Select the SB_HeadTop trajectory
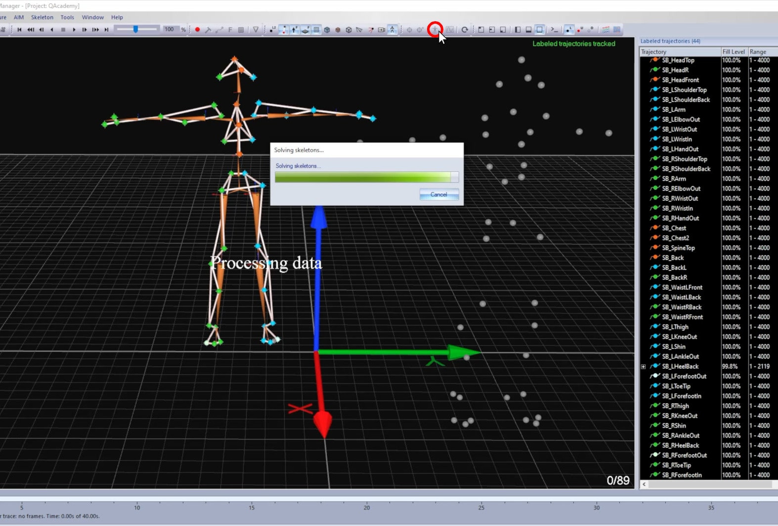The height and width of the screenshot is (526, 778). [678, 60]
